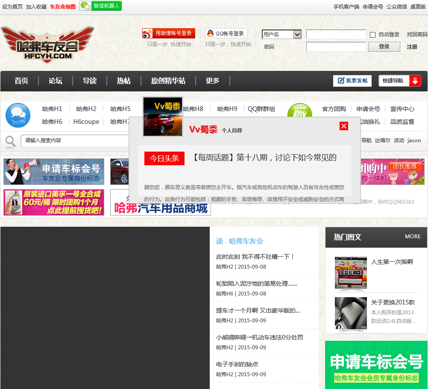Click the red 今日头条 label
Viewport: 428px width, 389px height.
(x=164, y=158)
